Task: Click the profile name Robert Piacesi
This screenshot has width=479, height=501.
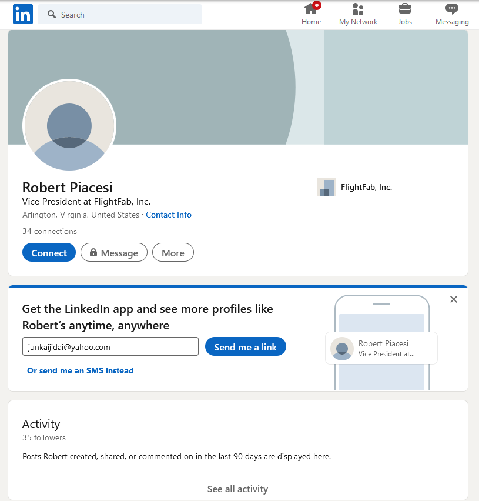Action: [68, 188]
